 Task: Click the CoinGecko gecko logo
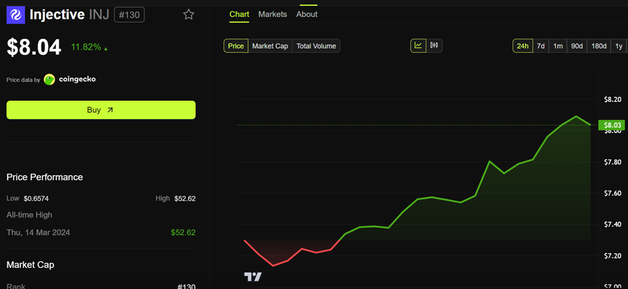pos(49,80)
